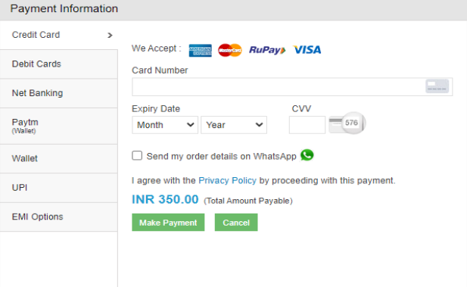
Task: Open EMI Options tab
Action: click(x=59, y=217)
